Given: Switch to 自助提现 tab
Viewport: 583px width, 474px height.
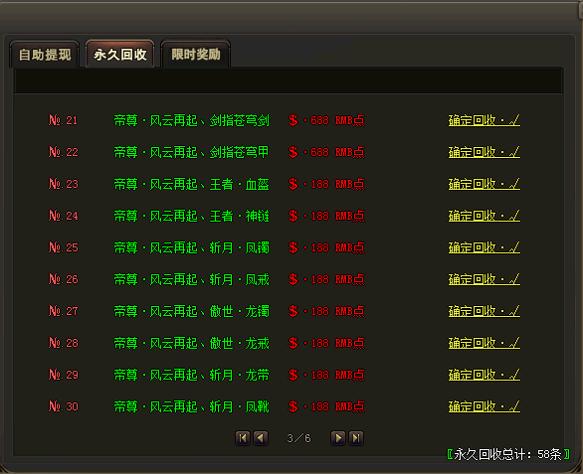Looking at the screenshot, I should pyautogui.click(x=45, y=55).
